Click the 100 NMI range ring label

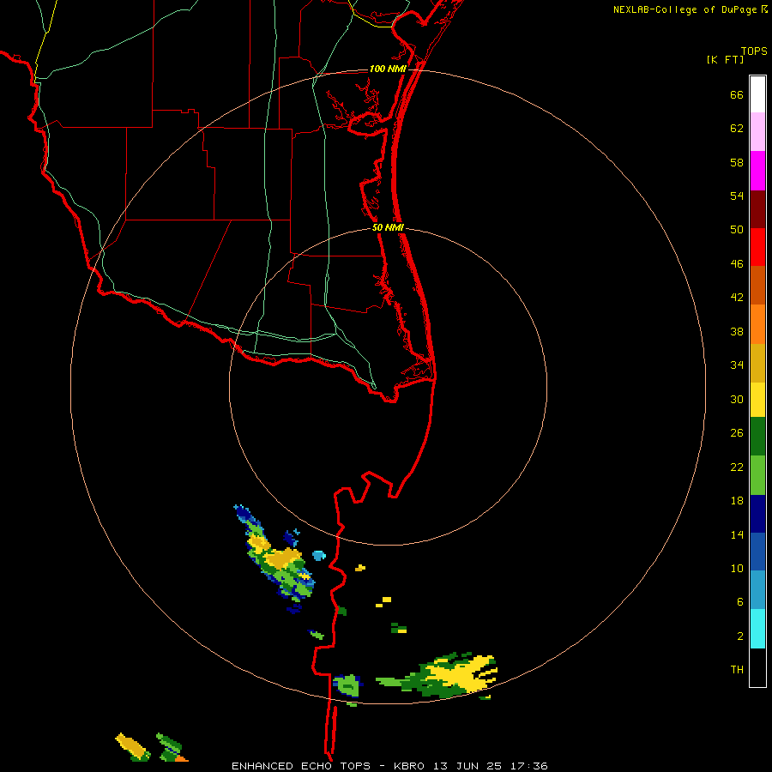pyautogui.click(x=388, y=69)
